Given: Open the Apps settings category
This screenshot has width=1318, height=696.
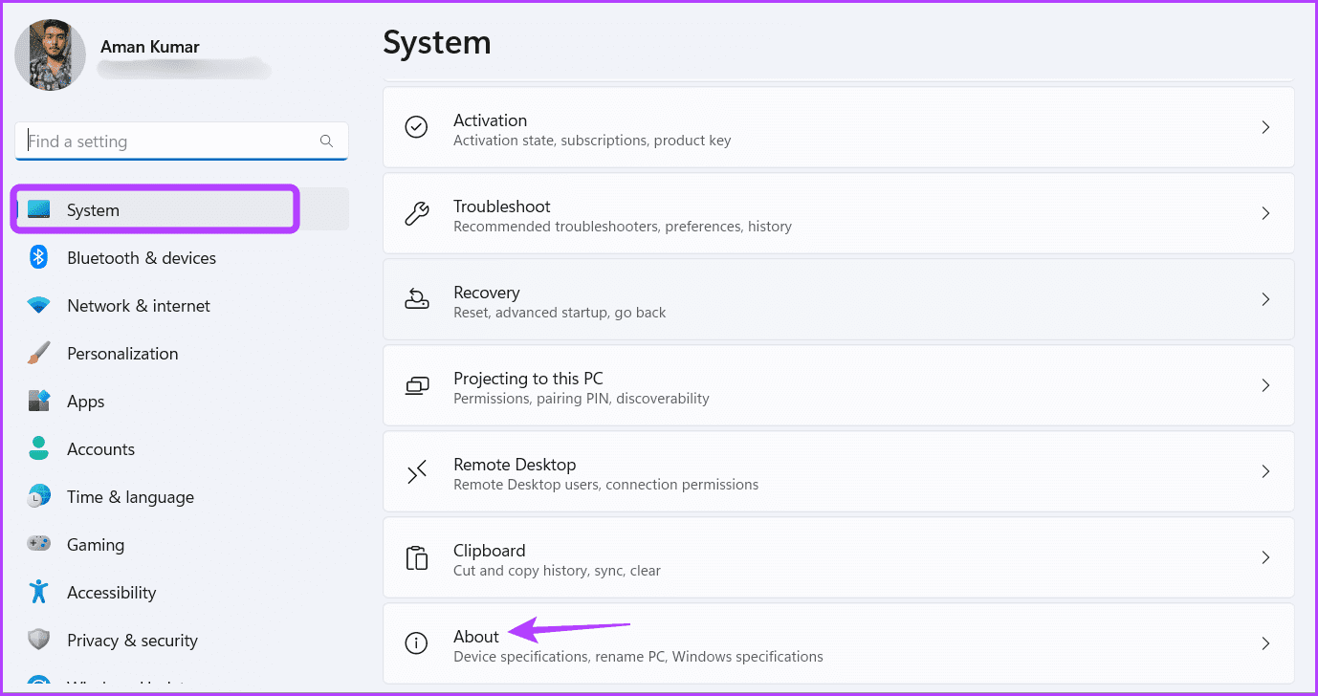Looking at the screenshot, I should pyautogui.click(x=182, y=402).
